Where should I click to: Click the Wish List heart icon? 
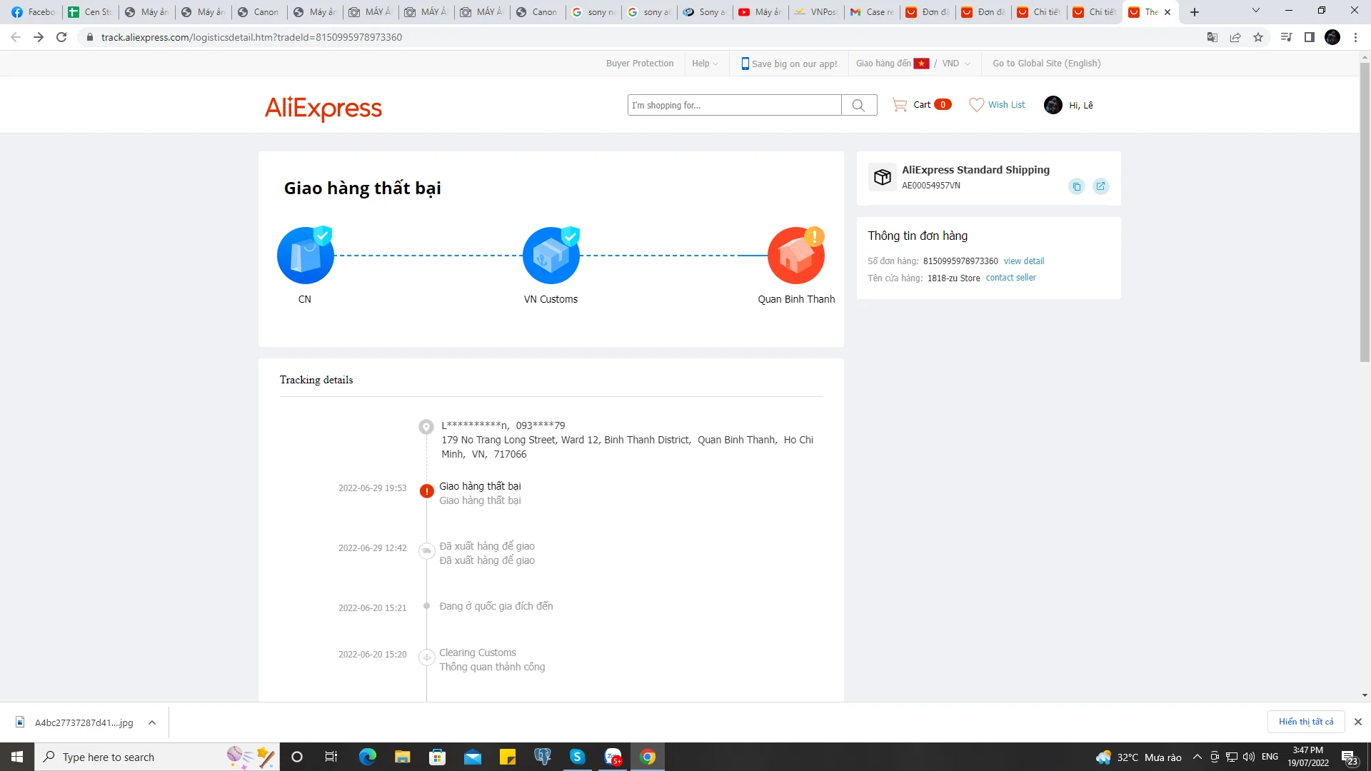[x=976, y=105]
